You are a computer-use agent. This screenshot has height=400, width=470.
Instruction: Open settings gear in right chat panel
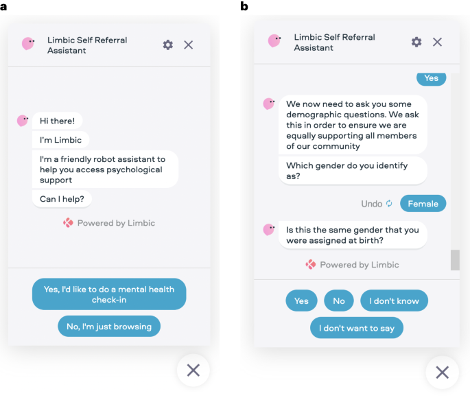click(416, 42)
